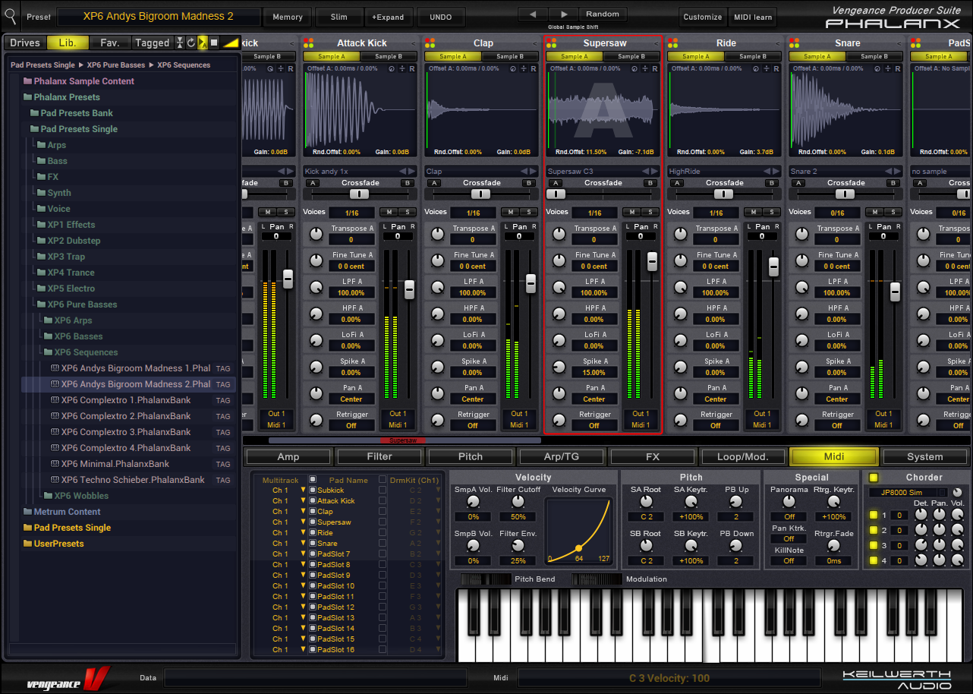Click the MIDI learn button

752,17
